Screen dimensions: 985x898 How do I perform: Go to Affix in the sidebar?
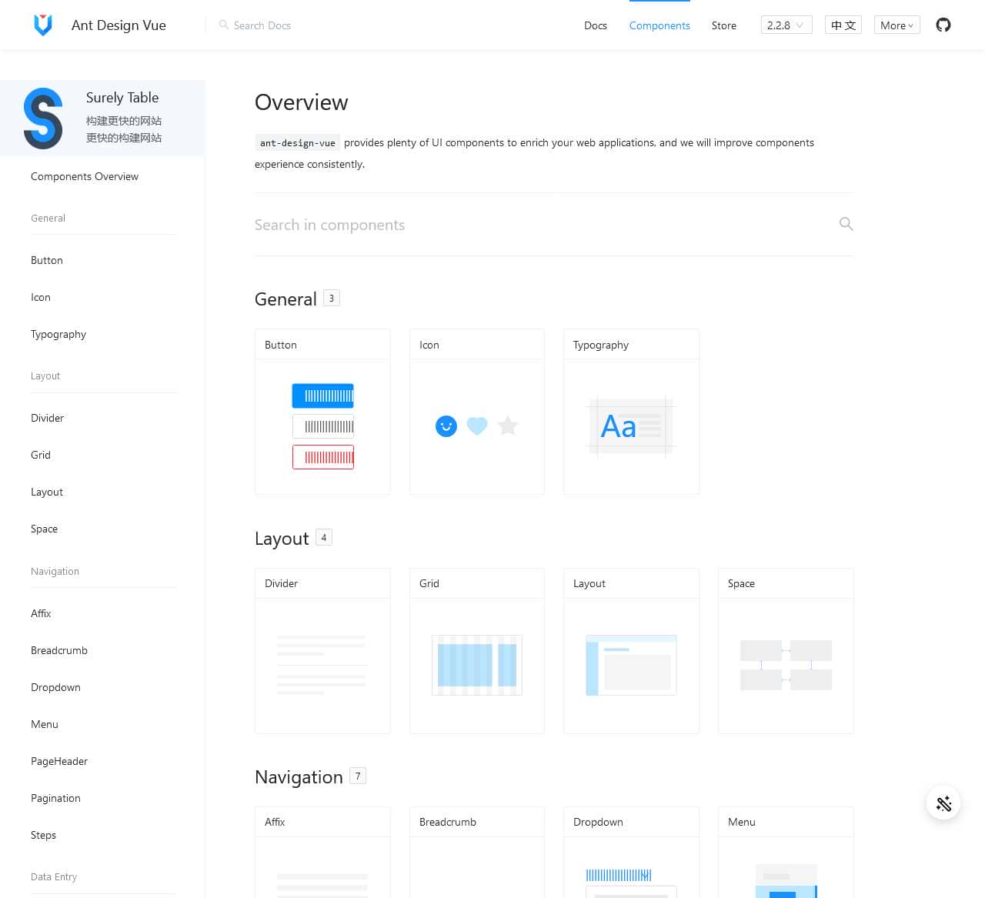coord(41,613)
